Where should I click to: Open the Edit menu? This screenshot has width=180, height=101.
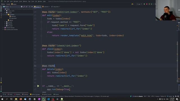coord(8,1)
